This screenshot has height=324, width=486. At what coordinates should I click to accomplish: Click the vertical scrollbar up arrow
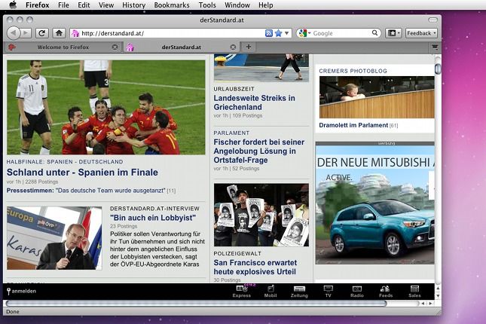point(438,289)
